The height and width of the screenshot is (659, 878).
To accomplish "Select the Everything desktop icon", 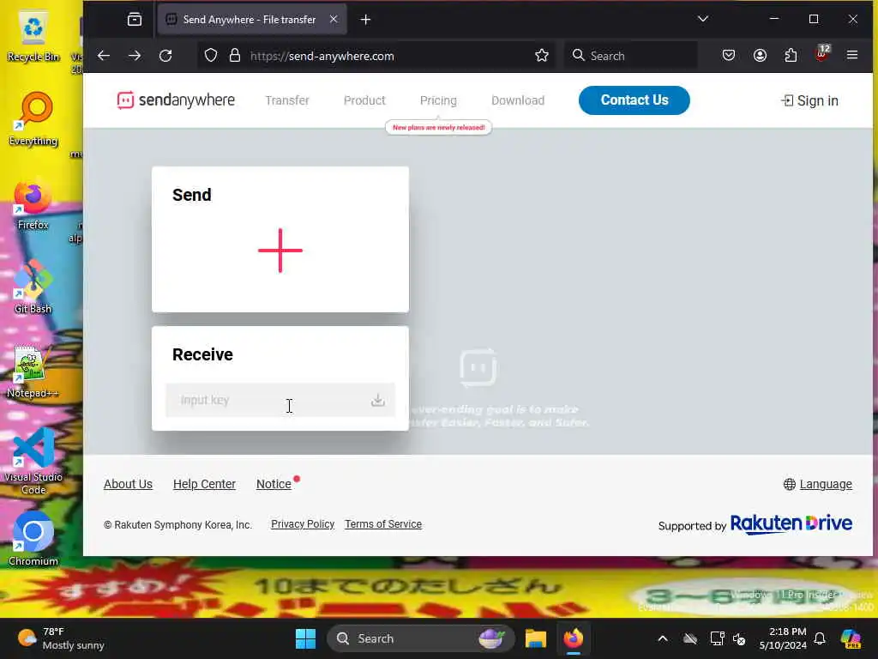I will 33,118.
